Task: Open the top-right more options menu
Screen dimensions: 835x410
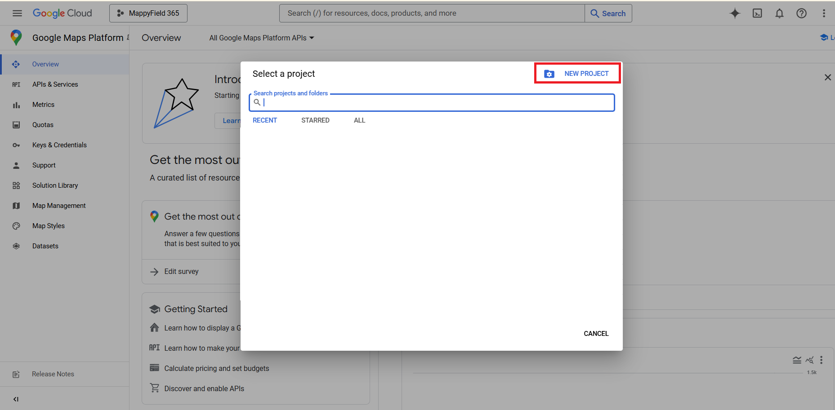Action: pyautogui.click(x=824, y=13)
